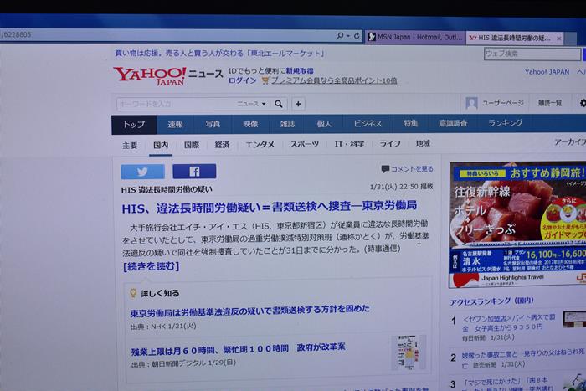Switch to the MSN Japan browser tab

(415, 37)
